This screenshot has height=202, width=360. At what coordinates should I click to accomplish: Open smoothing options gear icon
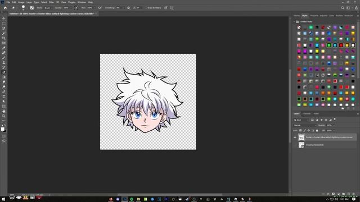[x=129, y=8]
